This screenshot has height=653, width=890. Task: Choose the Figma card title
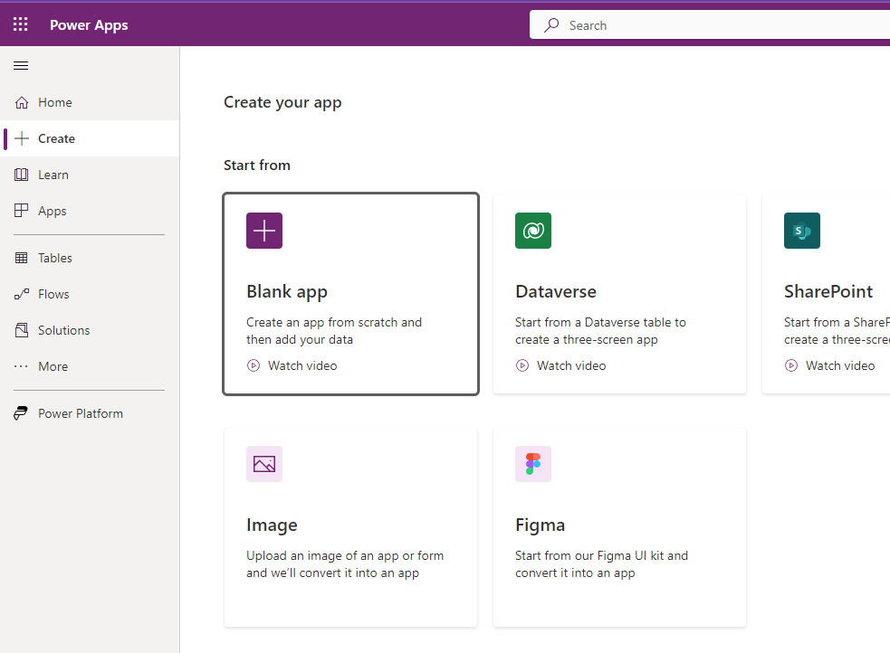pos(540,525)
